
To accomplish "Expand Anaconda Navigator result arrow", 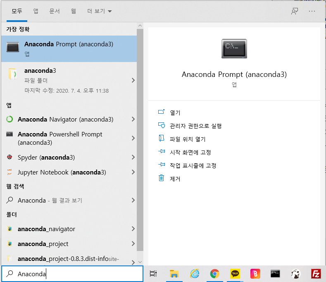I will (133, 119).
